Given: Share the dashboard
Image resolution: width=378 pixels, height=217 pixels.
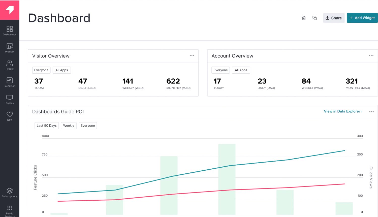Looking at the screenshot, I should pos(334,18).
